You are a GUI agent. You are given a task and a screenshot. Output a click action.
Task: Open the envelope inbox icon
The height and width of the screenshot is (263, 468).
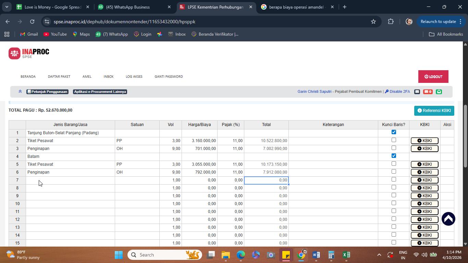click(417, 91)
